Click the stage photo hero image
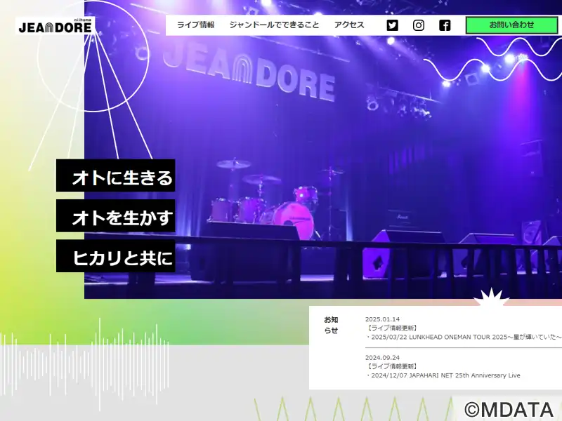This screenshot has height=421, width=562. [323, 149]
